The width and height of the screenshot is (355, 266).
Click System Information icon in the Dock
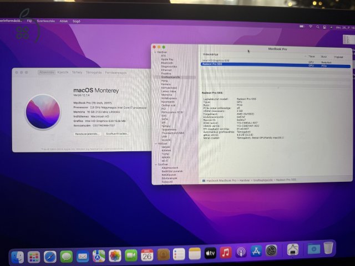[292, 249]
